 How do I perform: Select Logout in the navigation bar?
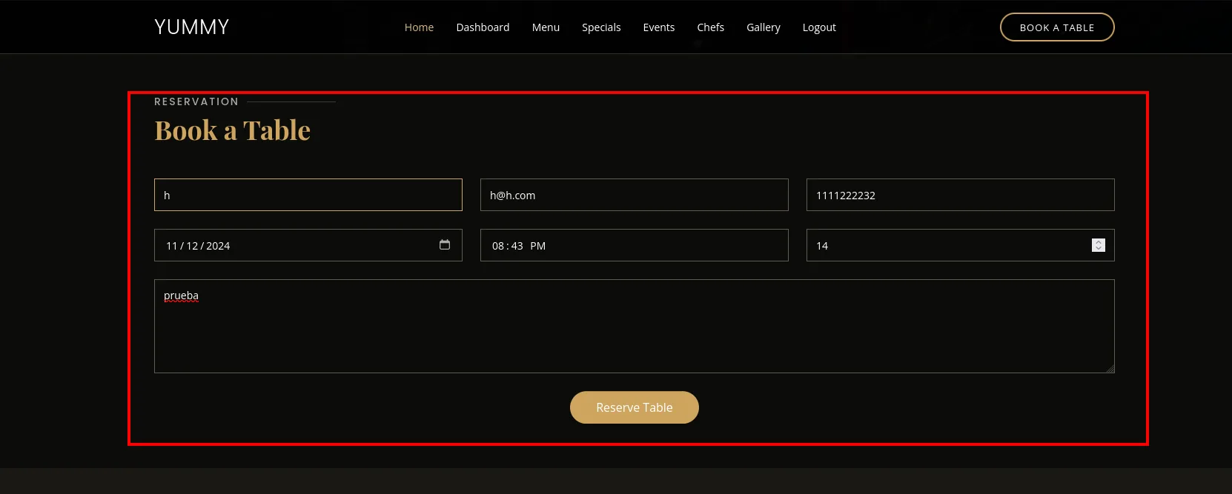click(819, 27)
